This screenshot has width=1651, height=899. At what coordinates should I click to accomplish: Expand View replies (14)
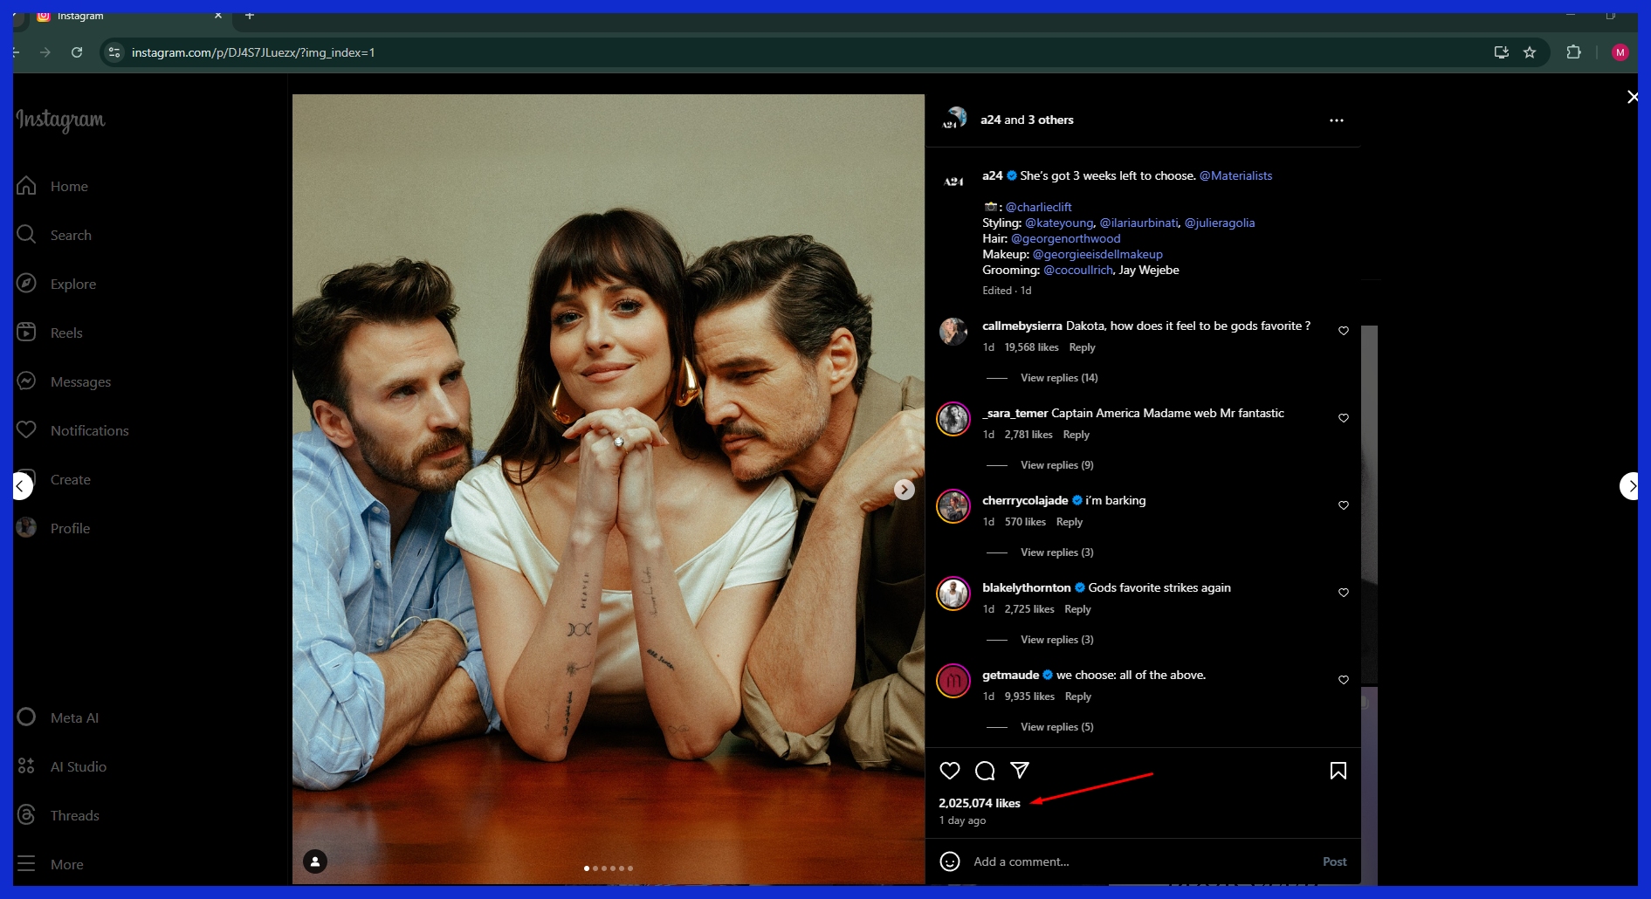click(x=1059, y=378)
